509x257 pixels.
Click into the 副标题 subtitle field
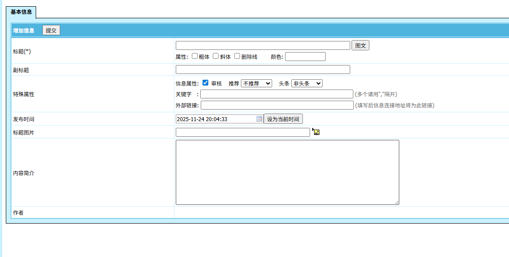pyautogui.click(x=263, y=69)
